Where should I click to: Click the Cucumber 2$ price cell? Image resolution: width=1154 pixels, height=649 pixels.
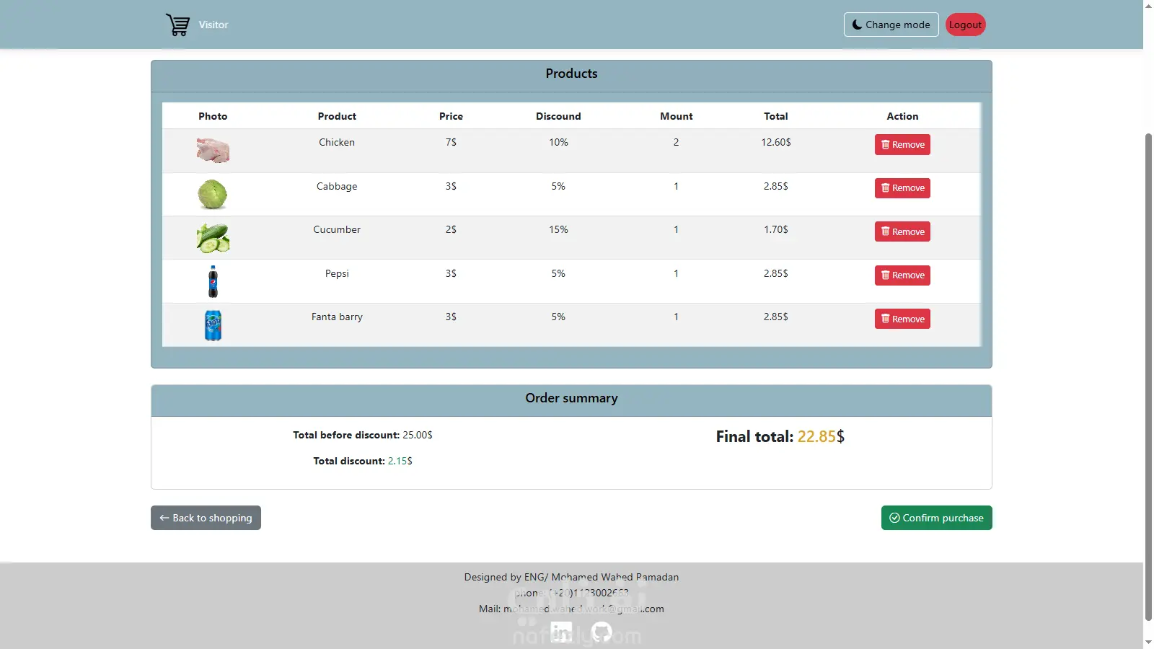click(451, 229)
